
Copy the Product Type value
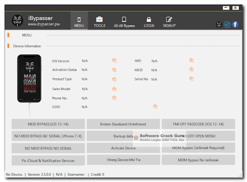click(114, 79)
